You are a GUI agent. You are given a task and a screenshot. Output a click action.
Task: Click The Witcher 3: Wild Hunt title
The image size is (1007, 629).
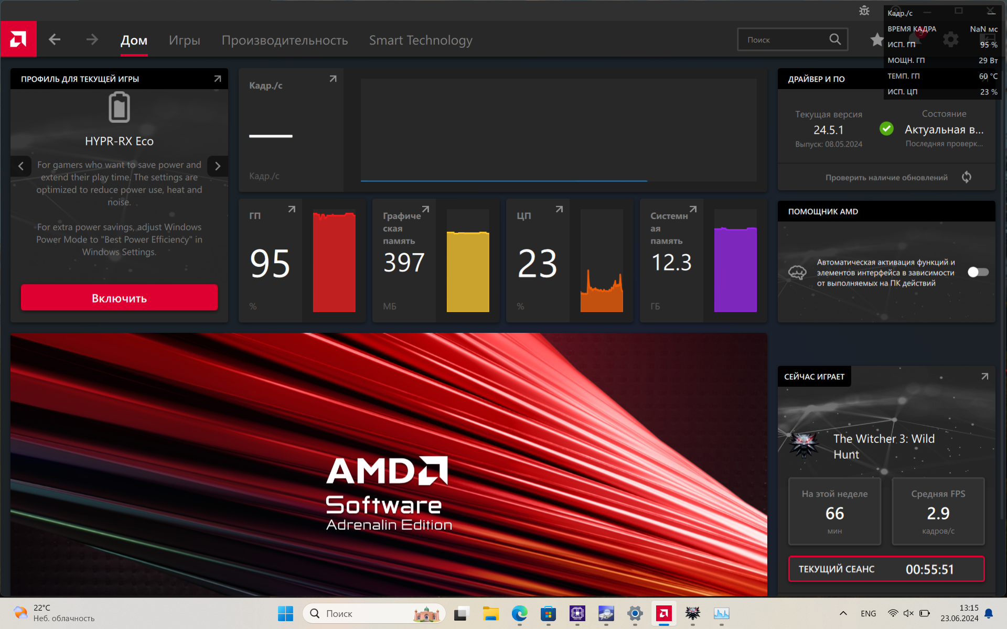884,447
